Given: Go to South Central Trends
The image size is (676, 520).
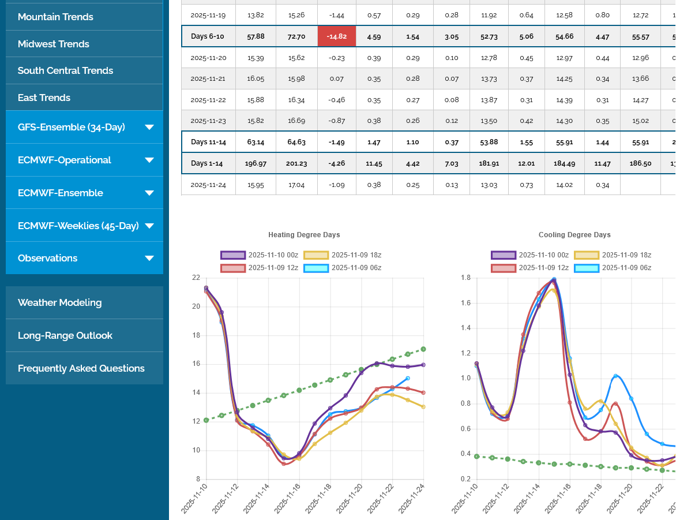Looking at the screenshot, I should click(65, 70).
